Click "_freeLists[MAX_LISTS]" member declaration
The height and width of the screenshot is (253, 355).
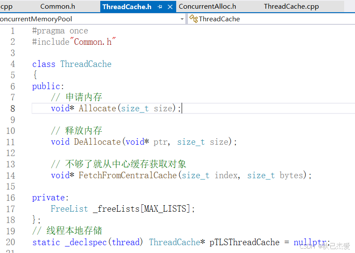[x=141, y=209]
